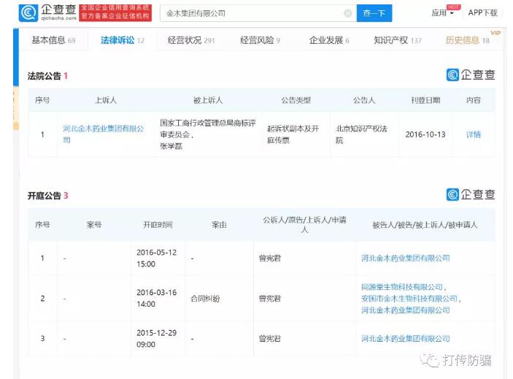This screenshot has height=379, width=513.
Task: Open the 经营状况 tab
Action: (191, 40)
